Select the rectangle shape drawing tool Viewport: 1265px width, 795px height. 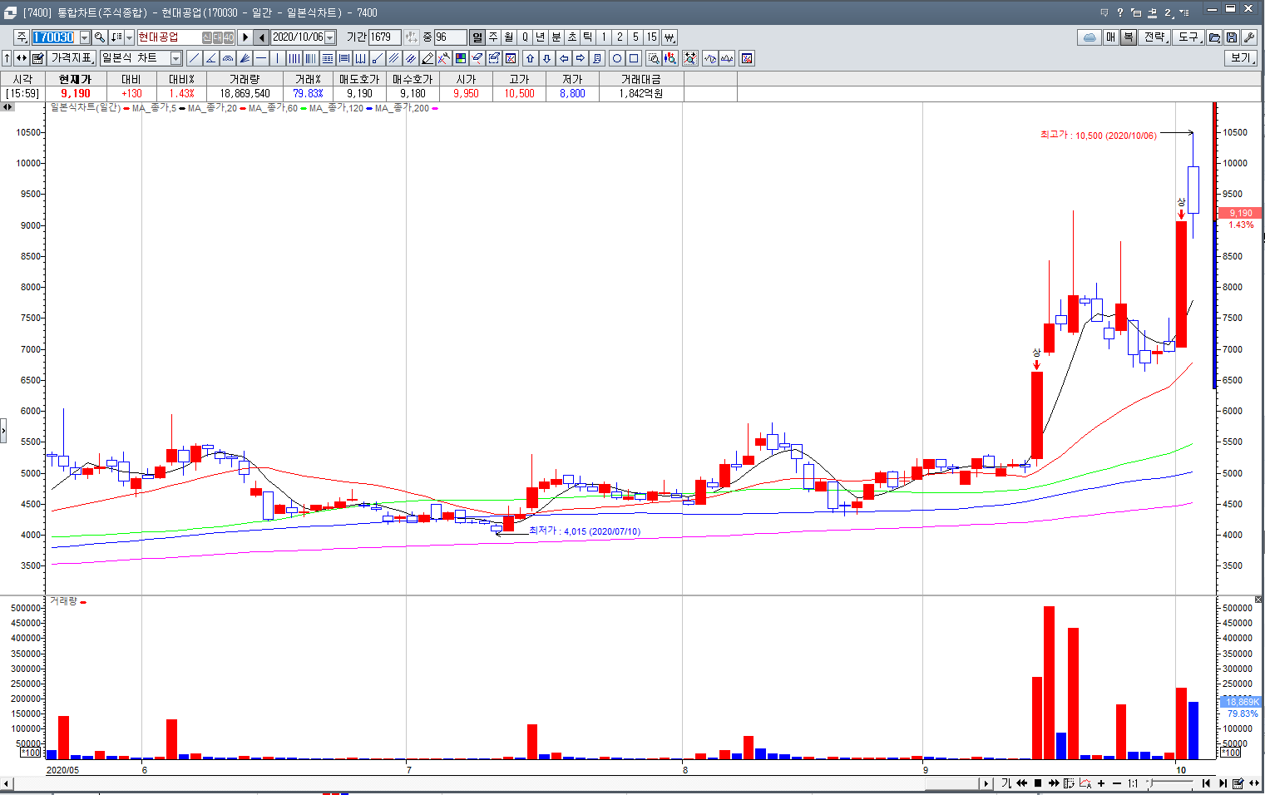click(x=634, y=58)
